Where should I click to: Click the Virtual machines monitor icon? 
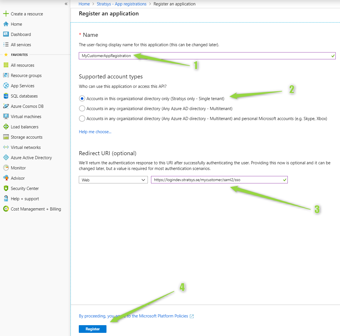pyautogui.click(x=6, y=116)
